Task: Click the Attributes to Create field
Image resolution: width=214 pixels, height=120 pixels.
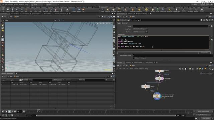Action: (173, 56)
